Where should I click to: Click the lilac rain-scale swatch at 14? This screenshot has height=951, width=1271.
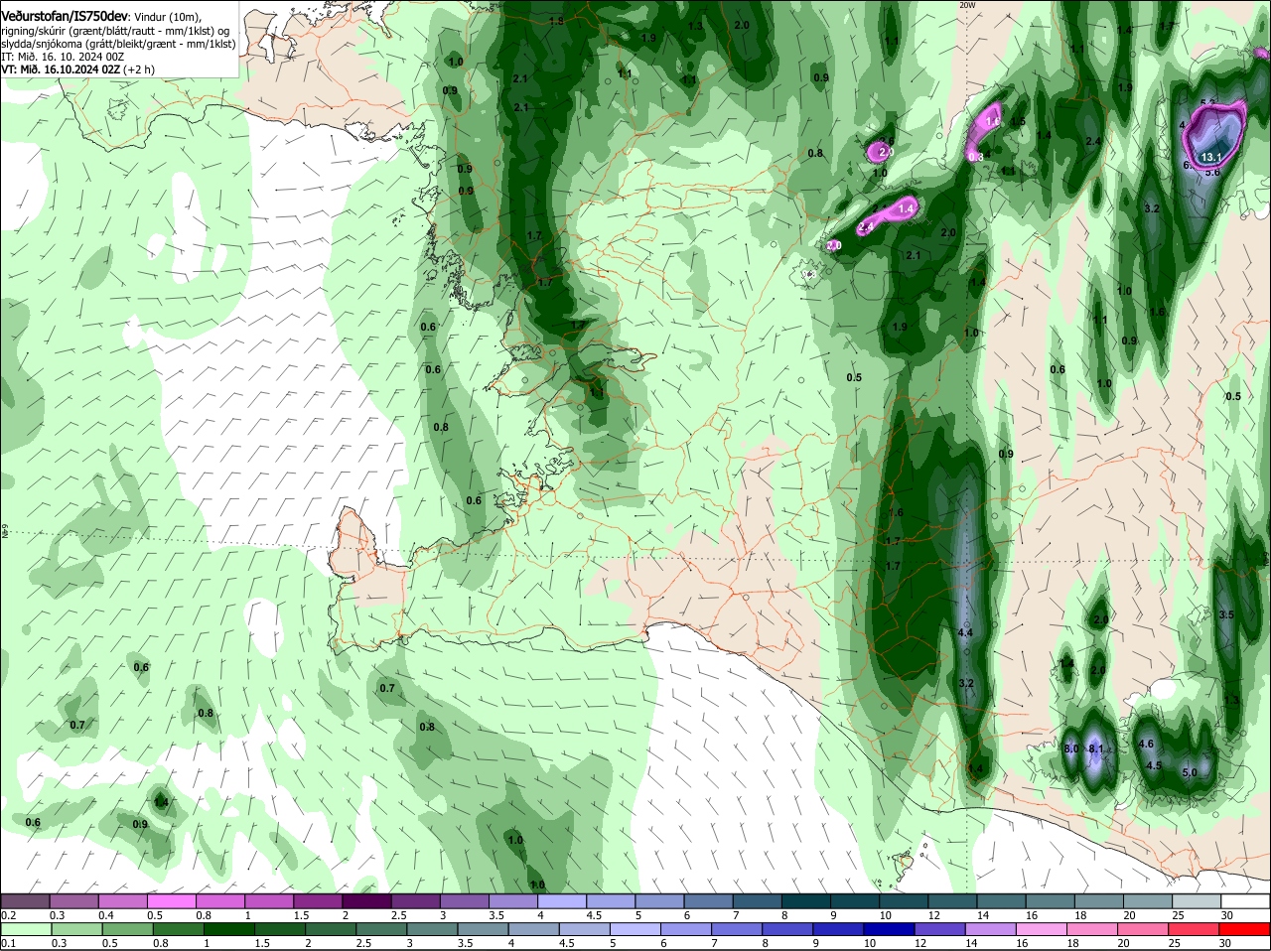[991, 929]
